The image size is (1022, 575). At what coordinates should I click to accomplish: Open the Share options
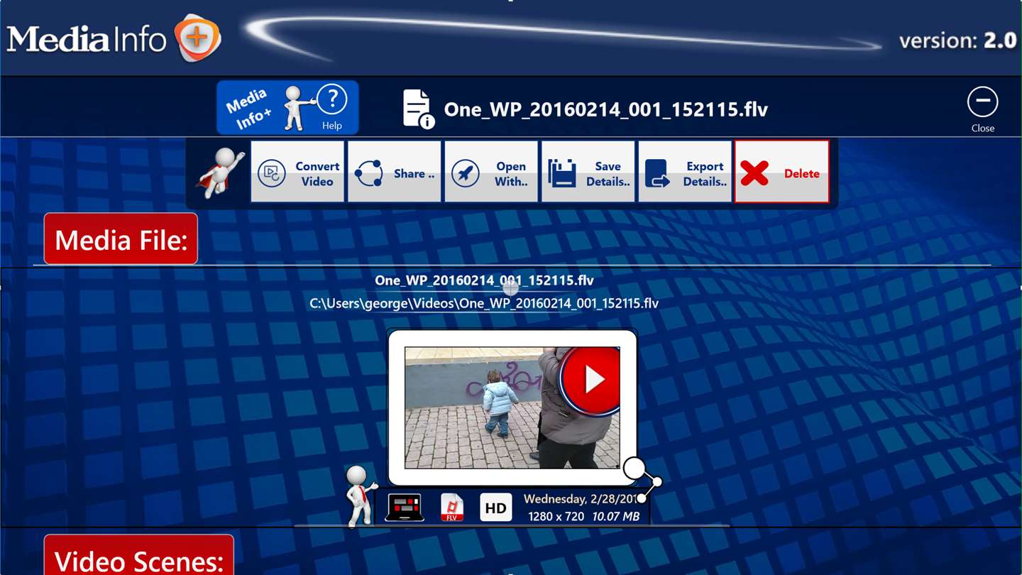pyautogui.click(x=395, y=172)
